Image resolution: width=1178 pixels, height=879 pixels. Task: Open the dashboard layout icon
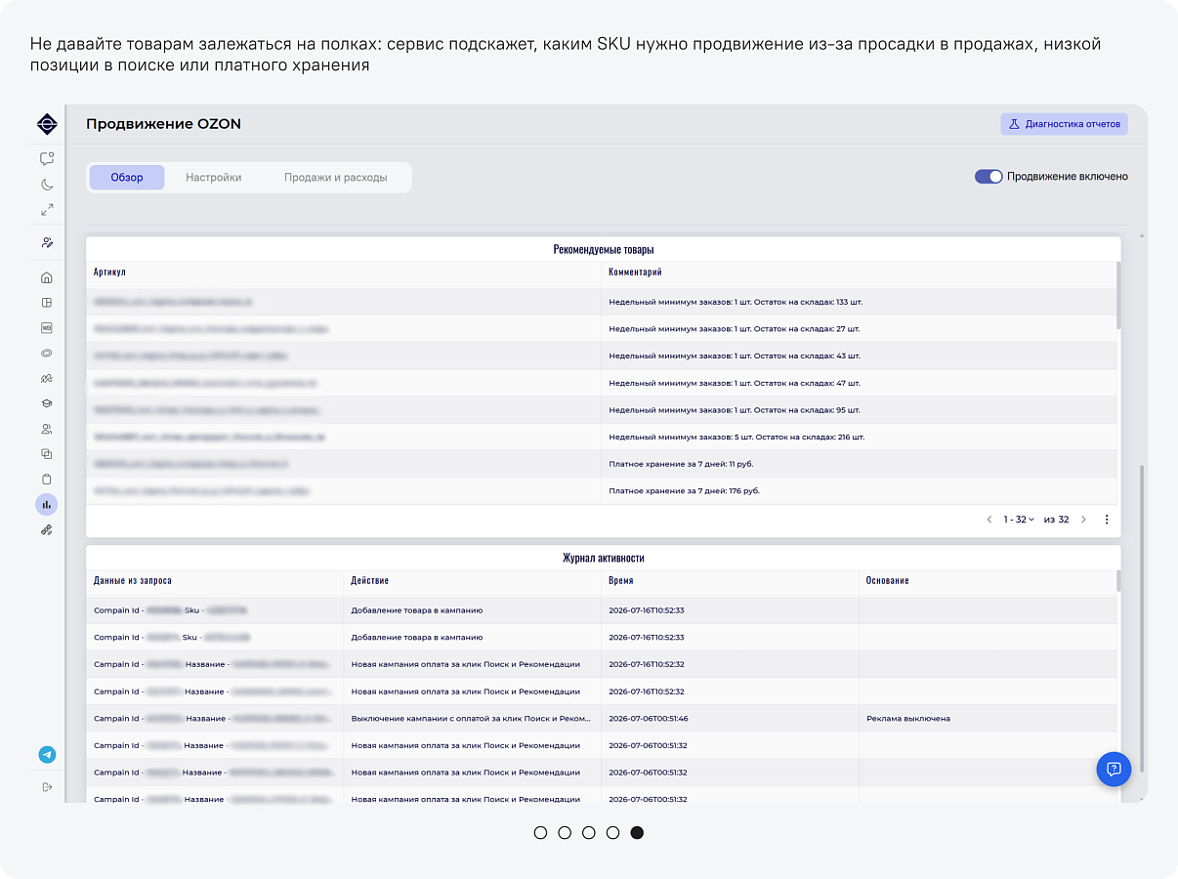pyautogui.click(x=47, y=303)
